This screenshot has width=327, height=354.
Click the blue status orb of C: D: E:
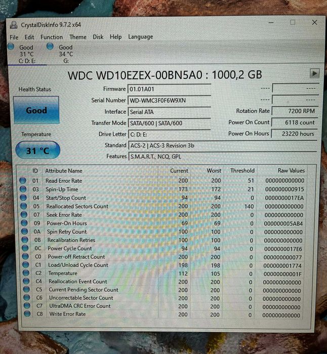point(11,47)
